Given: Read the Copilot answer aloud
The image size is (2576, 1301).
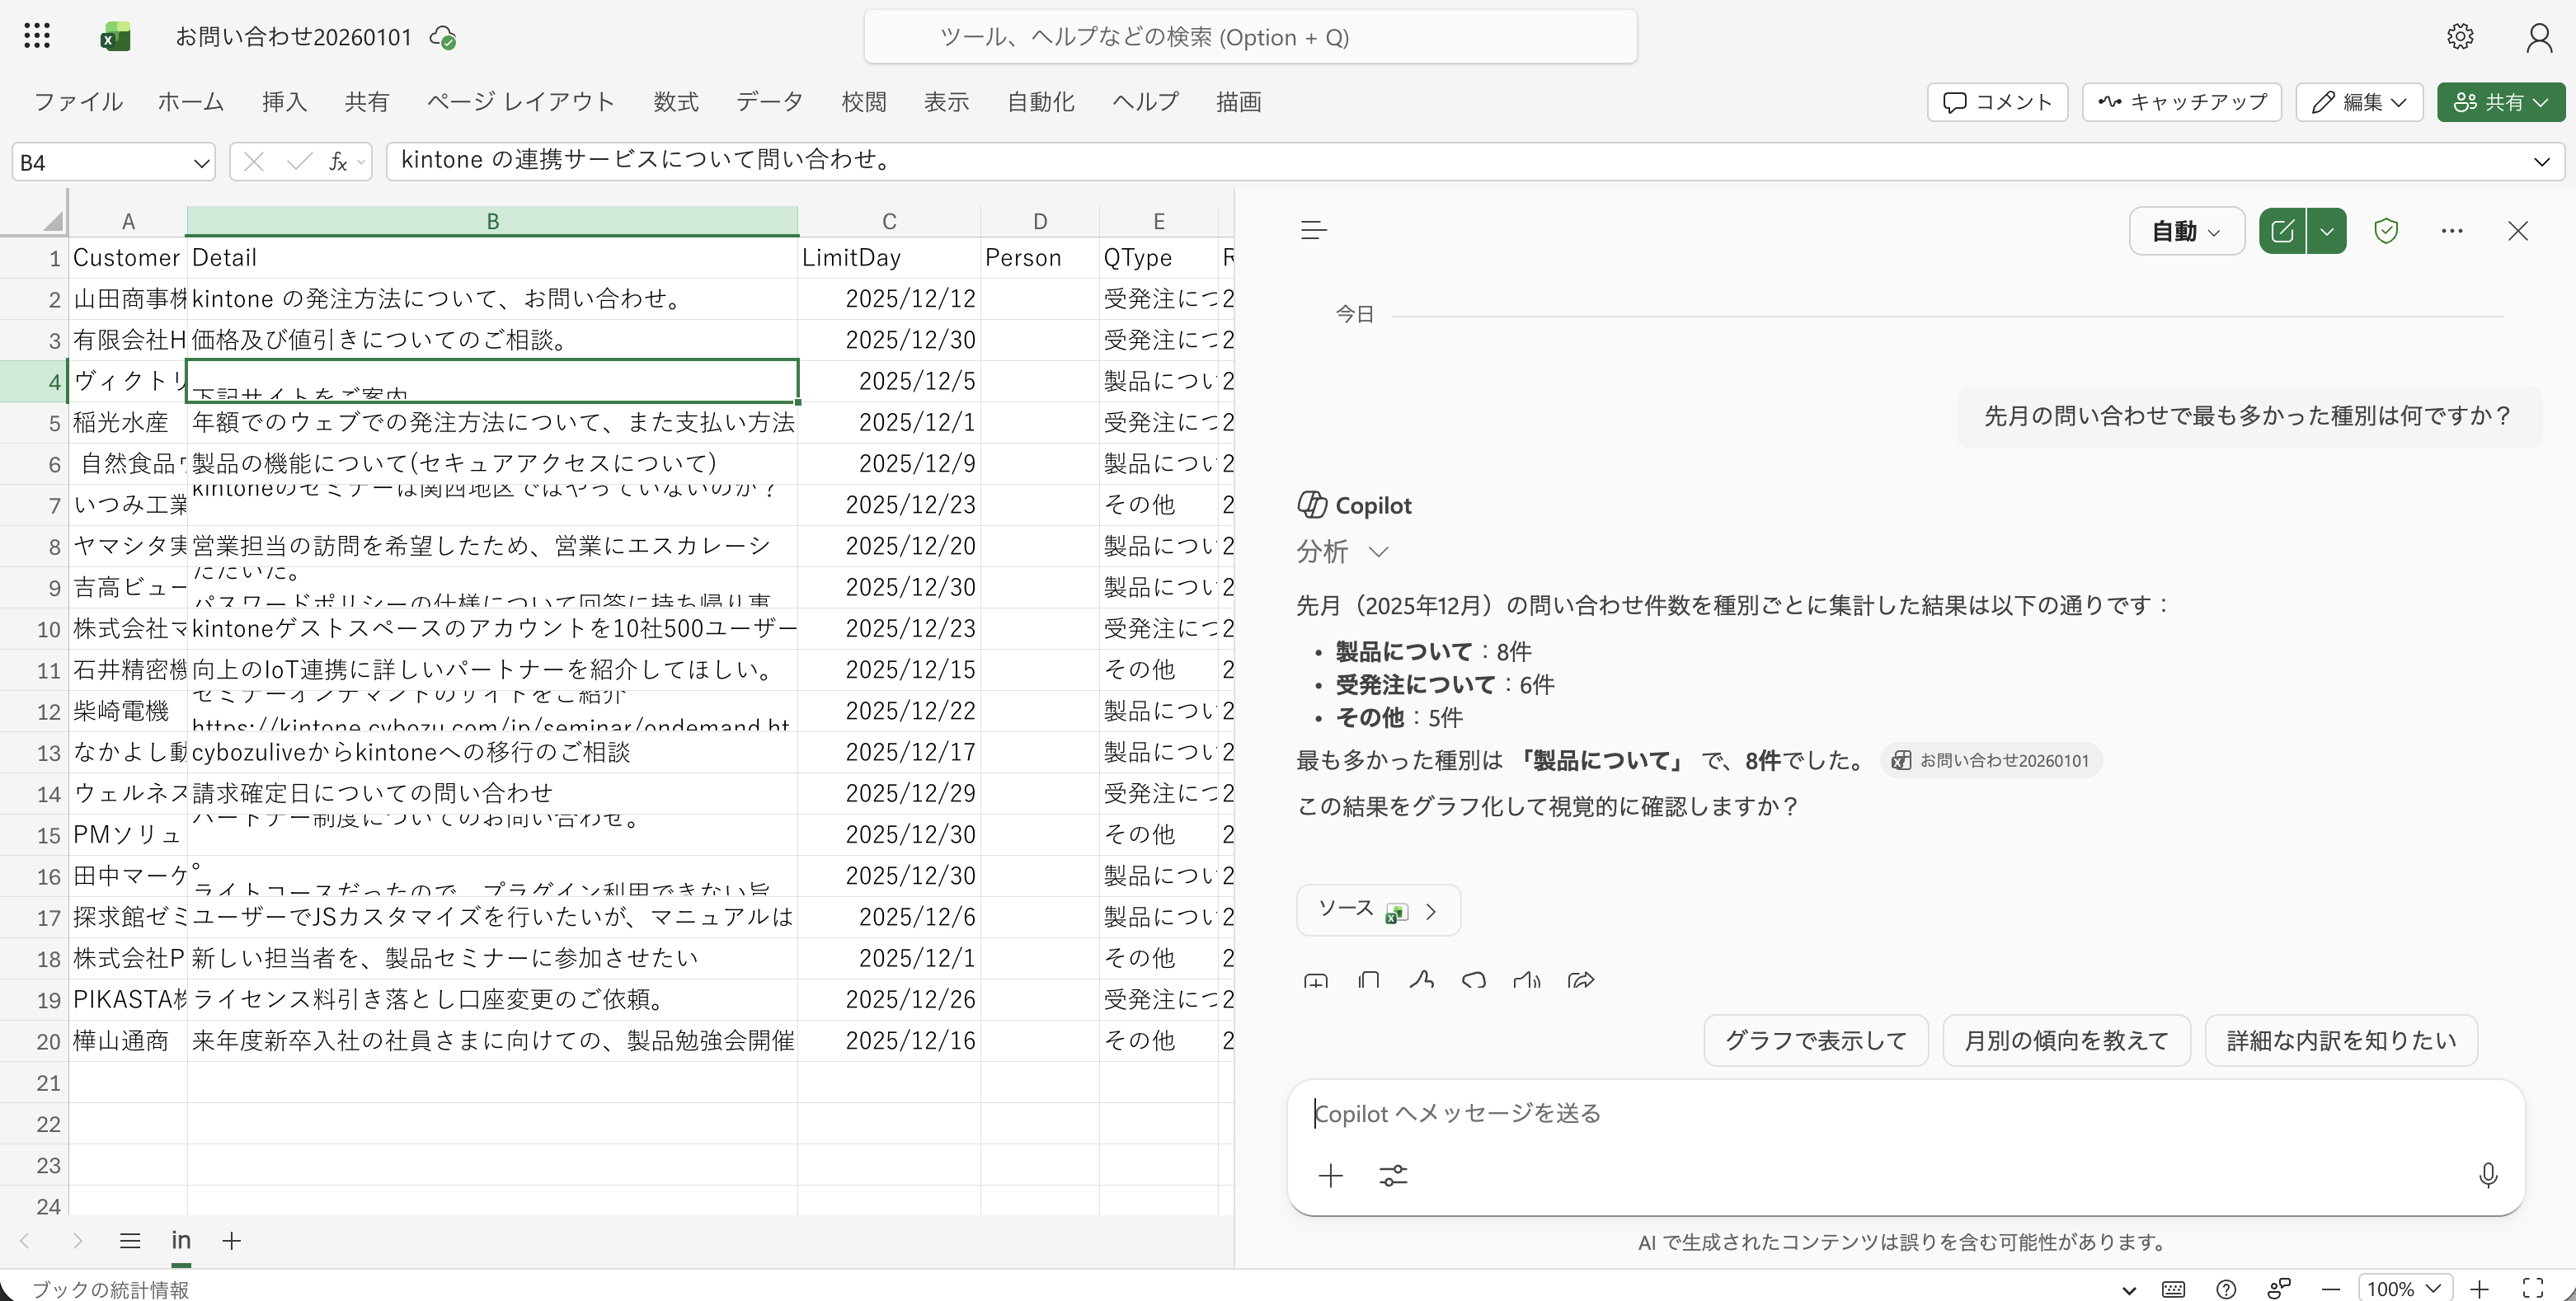Looking at the screenshot, I should (1526, 982).
